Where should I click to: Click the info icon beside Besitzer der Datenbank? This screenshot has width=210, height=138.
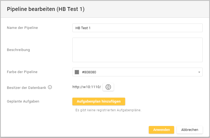(50, 88)
